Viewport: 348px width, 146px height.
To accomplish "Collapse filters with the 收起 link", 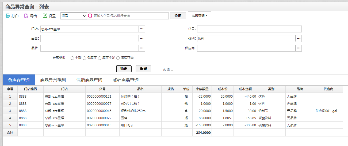I will pos(168,70).
